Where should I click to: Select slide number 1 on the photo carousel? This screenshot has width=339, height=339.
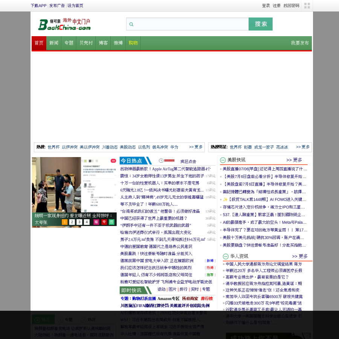click(64, 222)
